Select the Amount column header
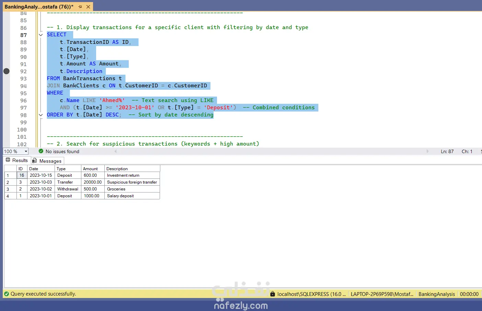The height and width of the screenshot is (311, 482). click(x=90, y=169)
